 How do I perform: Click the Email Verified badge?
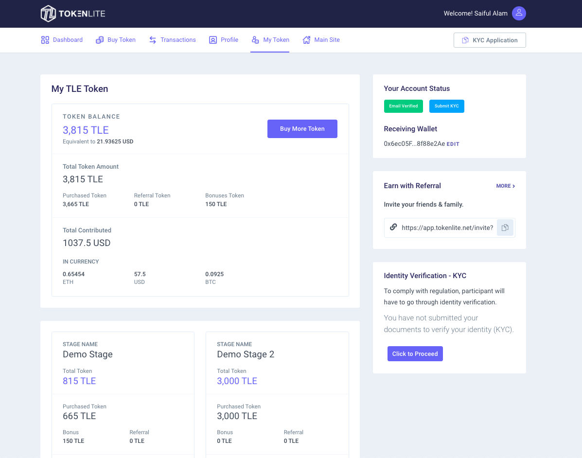pyautogui.click(x=403, y=106)
